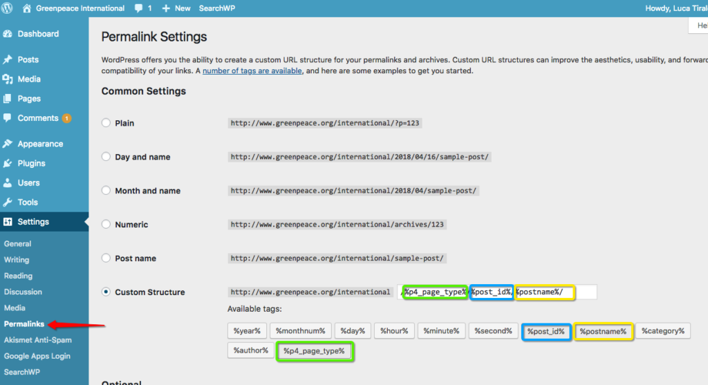Open the Settings menu label
The height and width of the screenshot is (385, 708).
pyautogui.click(x=33, y=222)
